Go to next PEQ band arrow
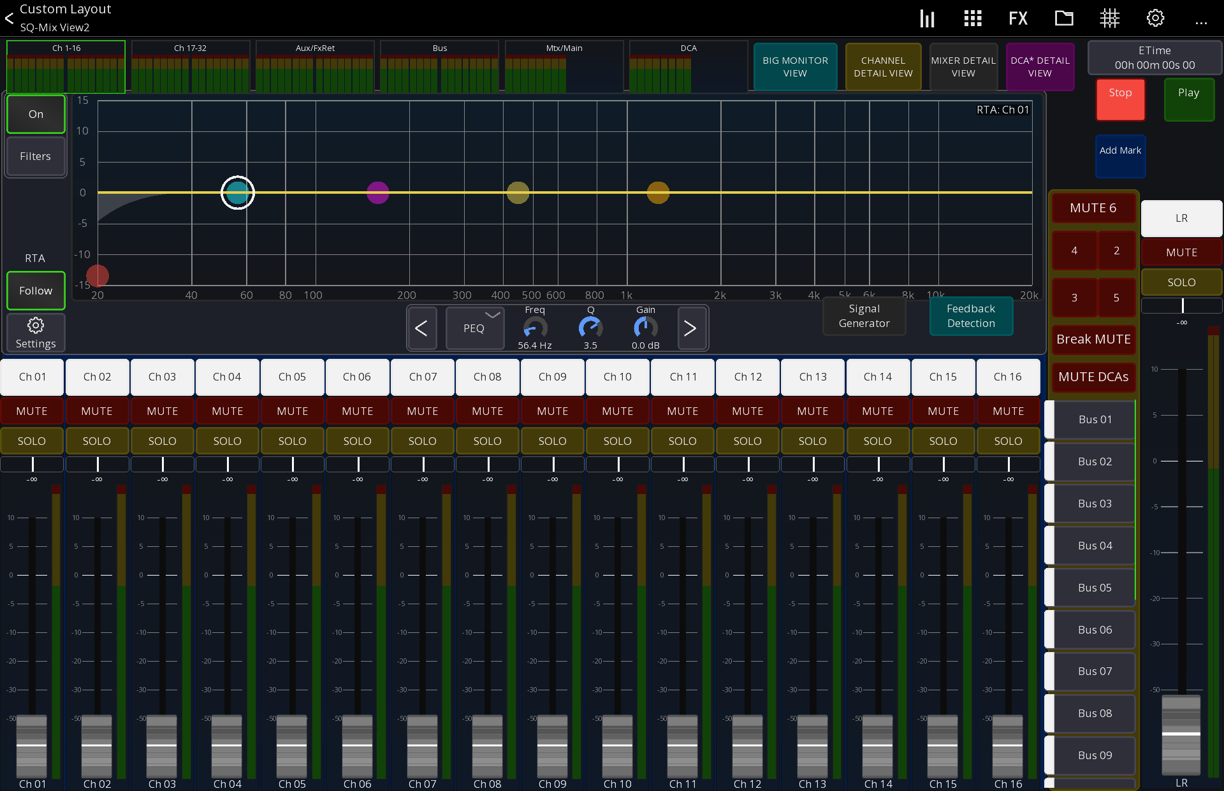Screen dimensions: 1224x791 [691, 328]
